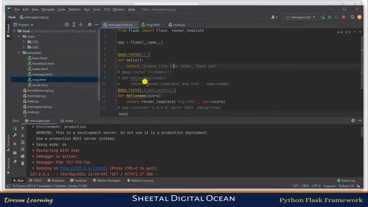
Task: Pin the Run tab with pin icon
Action: coord(15,162)
